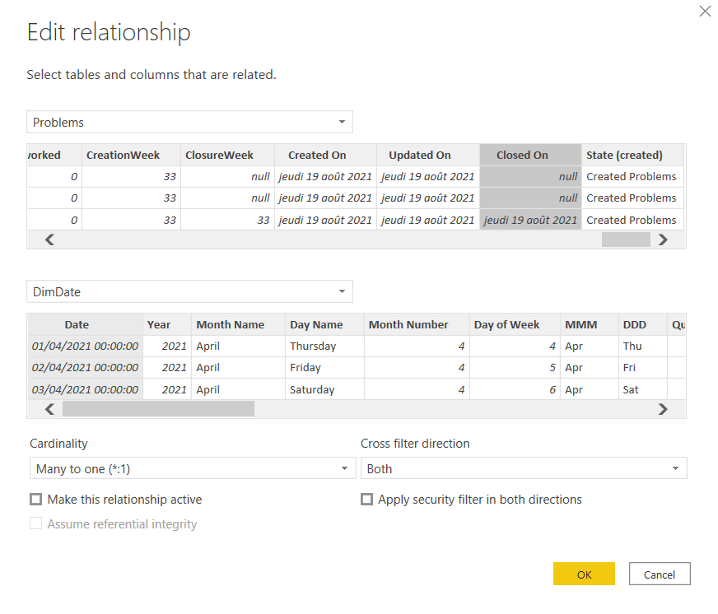The width and height of the screenshot is (718, 614).
Task: Open the Cross filter direction dropdown
Action: click(x=524, y=468)
